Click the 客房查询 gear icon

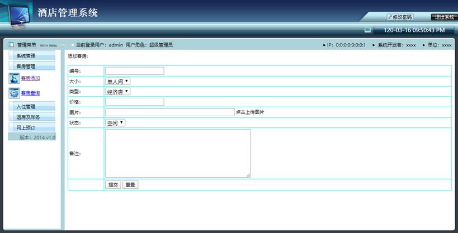tap(14, 93)
